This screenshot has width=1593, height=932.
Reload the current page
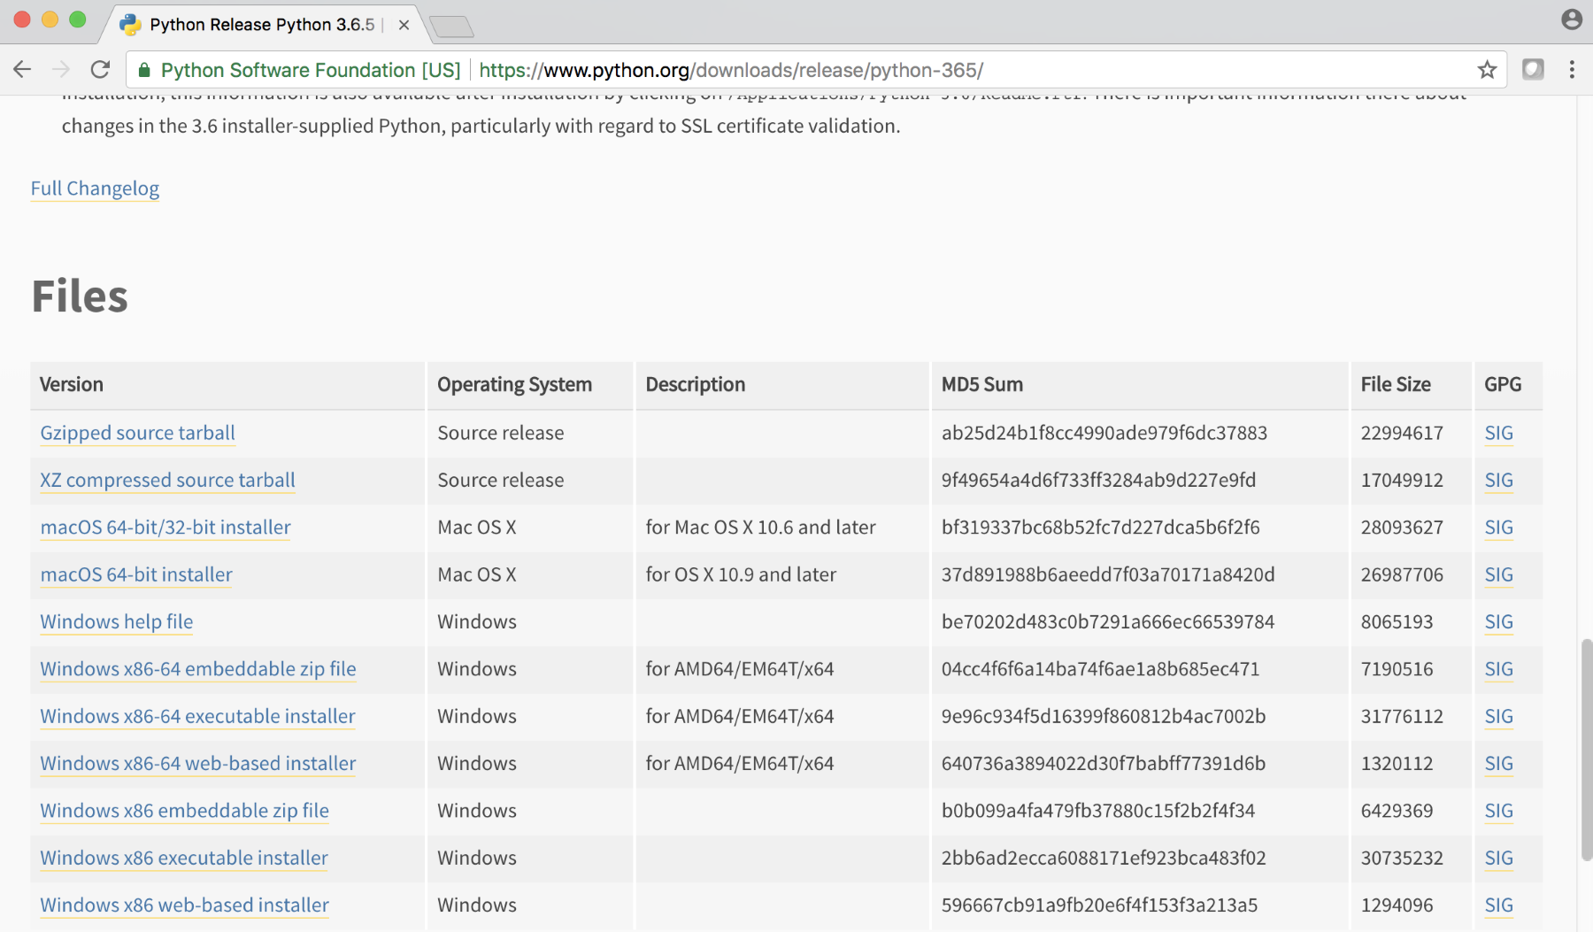[x=101, y=69]
